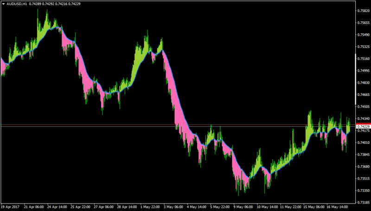Select the 0.74175 price scale label
The height and width of the screenshot is (211, 371).
tap(364, 130)
